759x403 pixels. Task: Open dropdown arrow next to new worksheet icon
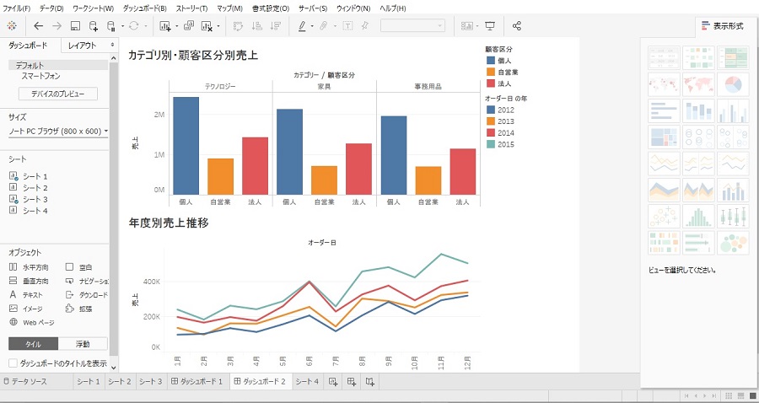click(176, 26)
